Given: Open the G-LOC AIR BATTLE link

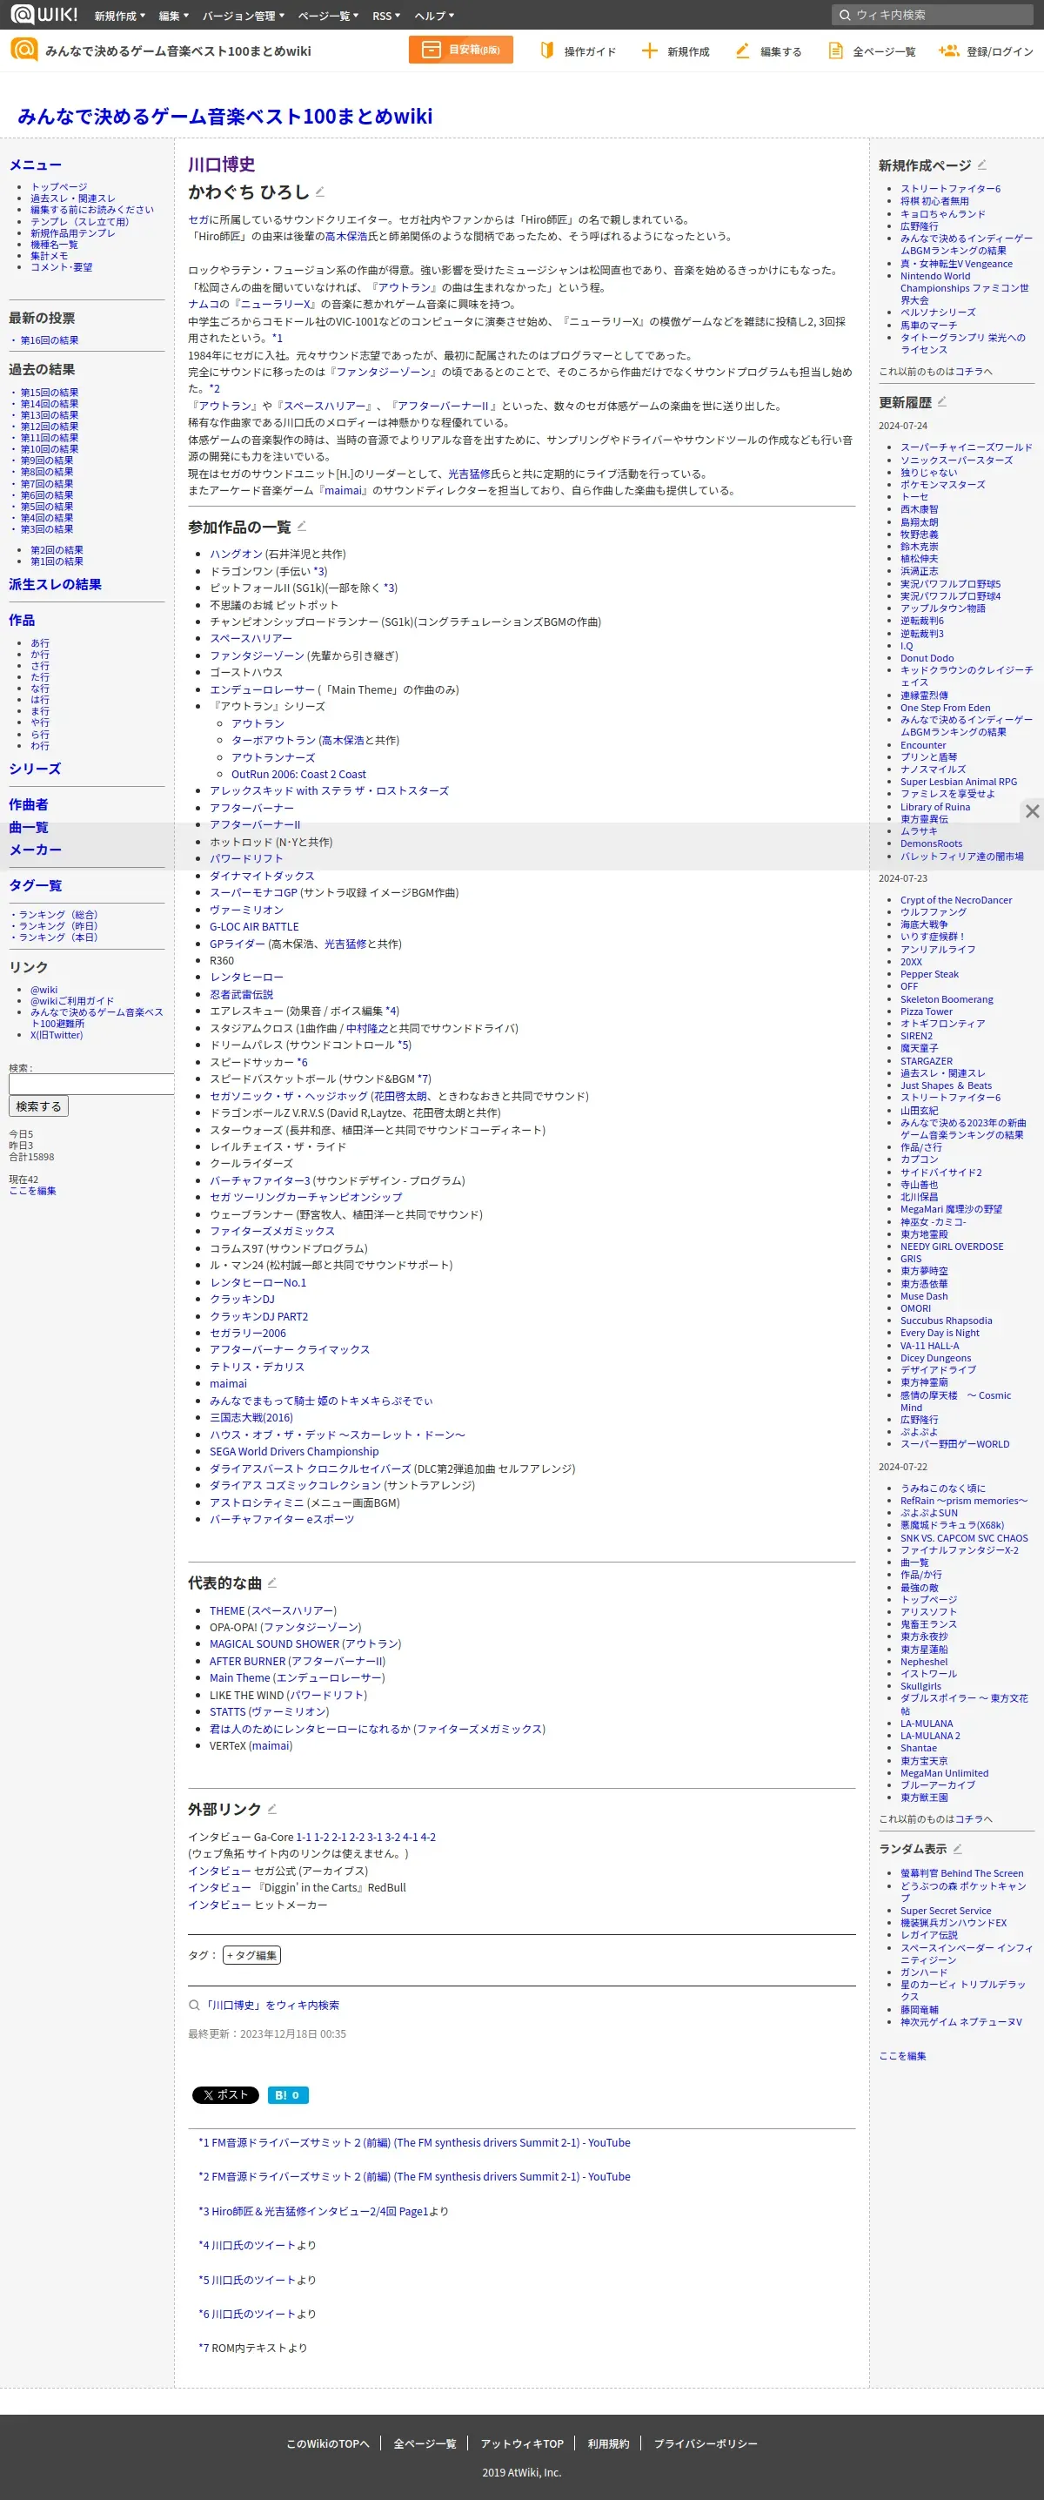Looking at the screenshot, I should (254, 927).
